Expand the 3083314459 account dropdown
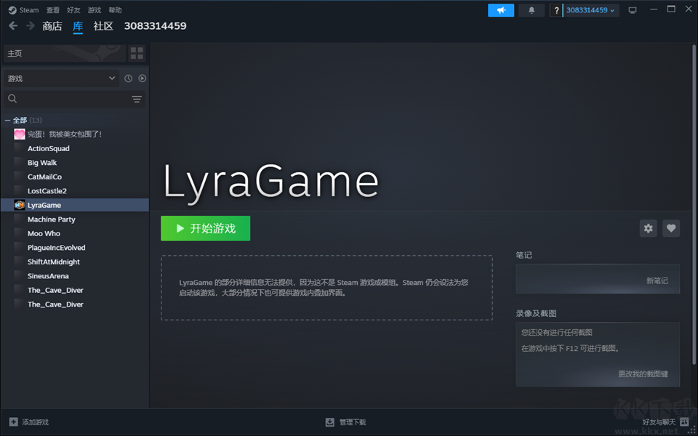698x436 pixels. 590,10
